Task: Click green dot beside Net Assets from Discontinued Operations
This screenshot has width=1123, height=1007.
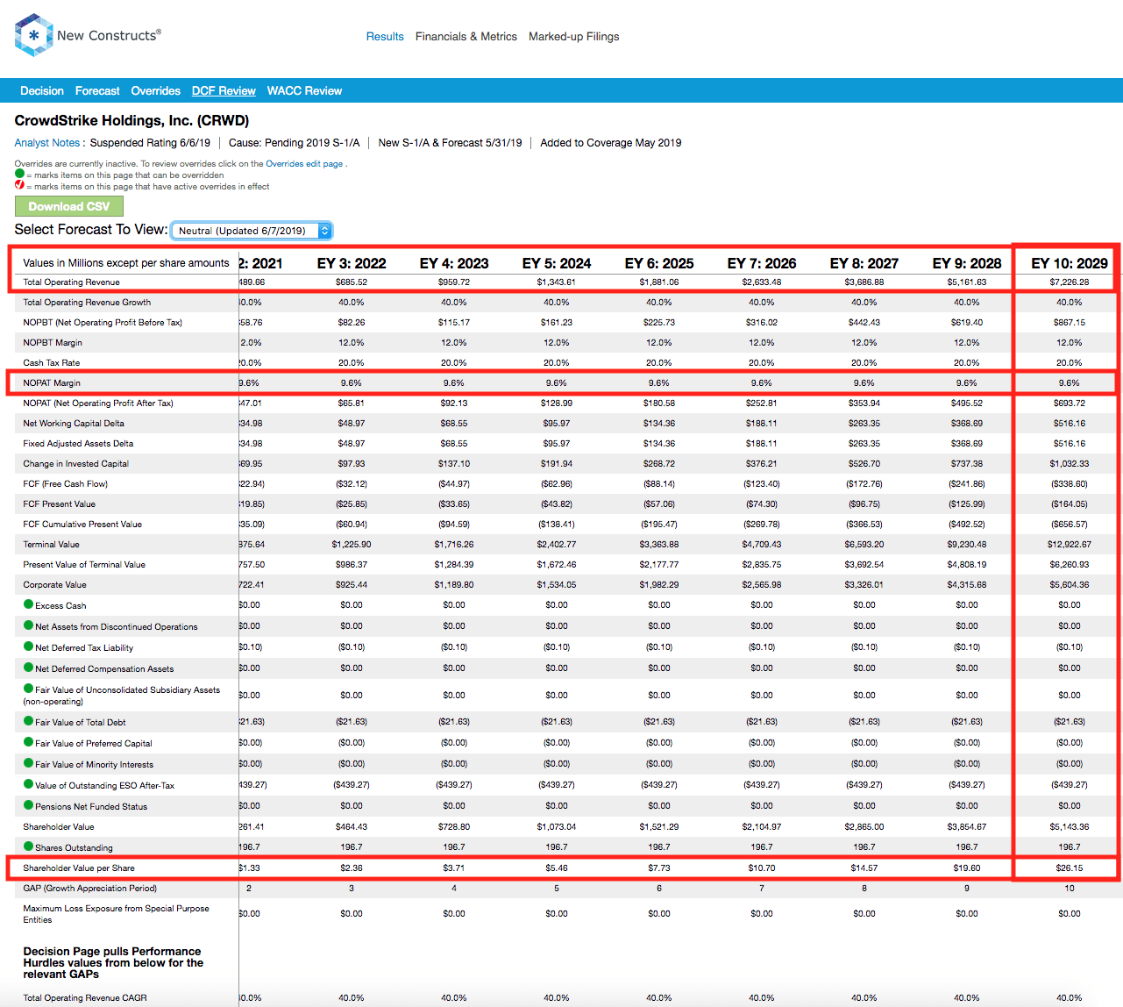Action: 29,625
